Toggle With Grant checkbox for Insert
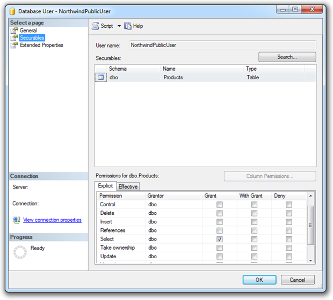Image resolution: width=333 pixels, height=300 pixels. [254, 222]
